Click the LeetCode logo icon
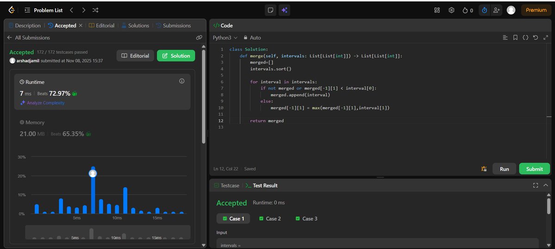Image resolution: width=555 pixels, height=249 pixels. point(12,10)
